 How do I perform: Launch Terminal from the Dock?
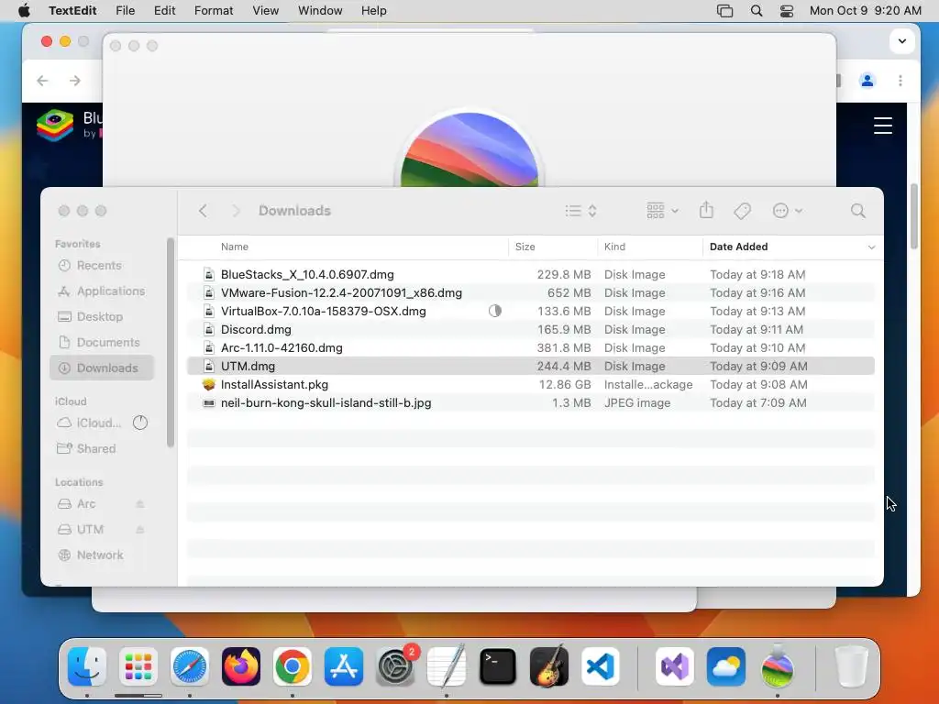click(x=498, y=666)
